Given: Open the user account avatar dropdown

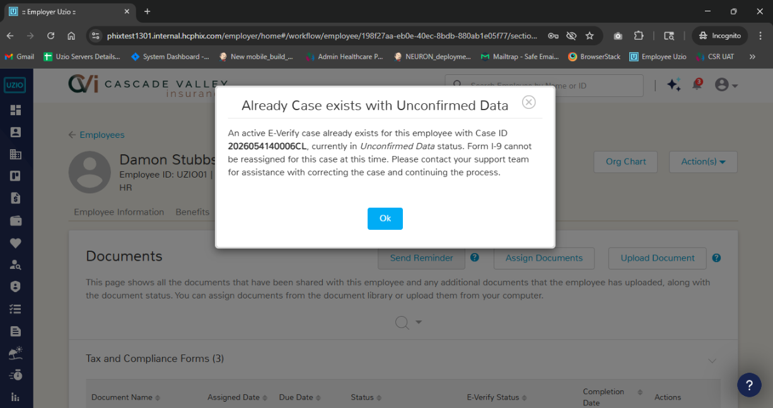Looking at the screenshot, I should point(726,85).
